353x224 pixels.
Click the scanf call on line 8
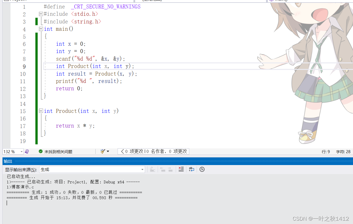90,59
